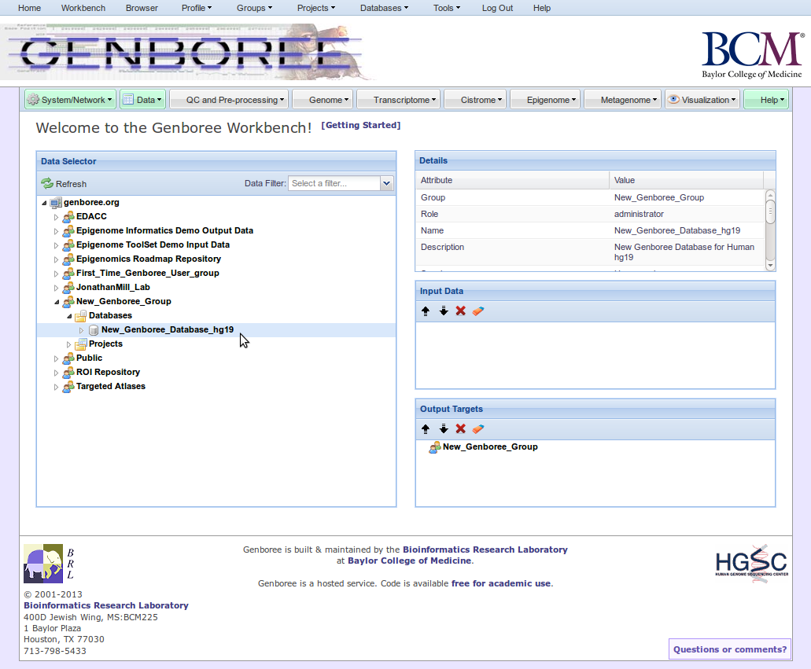Click the Getting Started link
Image resolution: width=811 pixels, height=669 pixels.
360,126
